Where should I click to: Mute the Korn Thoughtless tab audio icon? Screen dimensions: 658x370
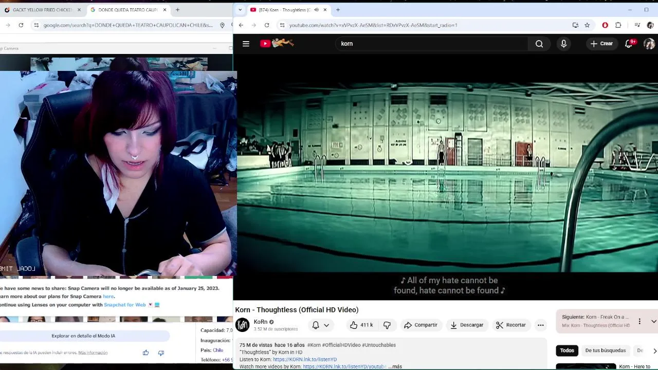[316, 10]
